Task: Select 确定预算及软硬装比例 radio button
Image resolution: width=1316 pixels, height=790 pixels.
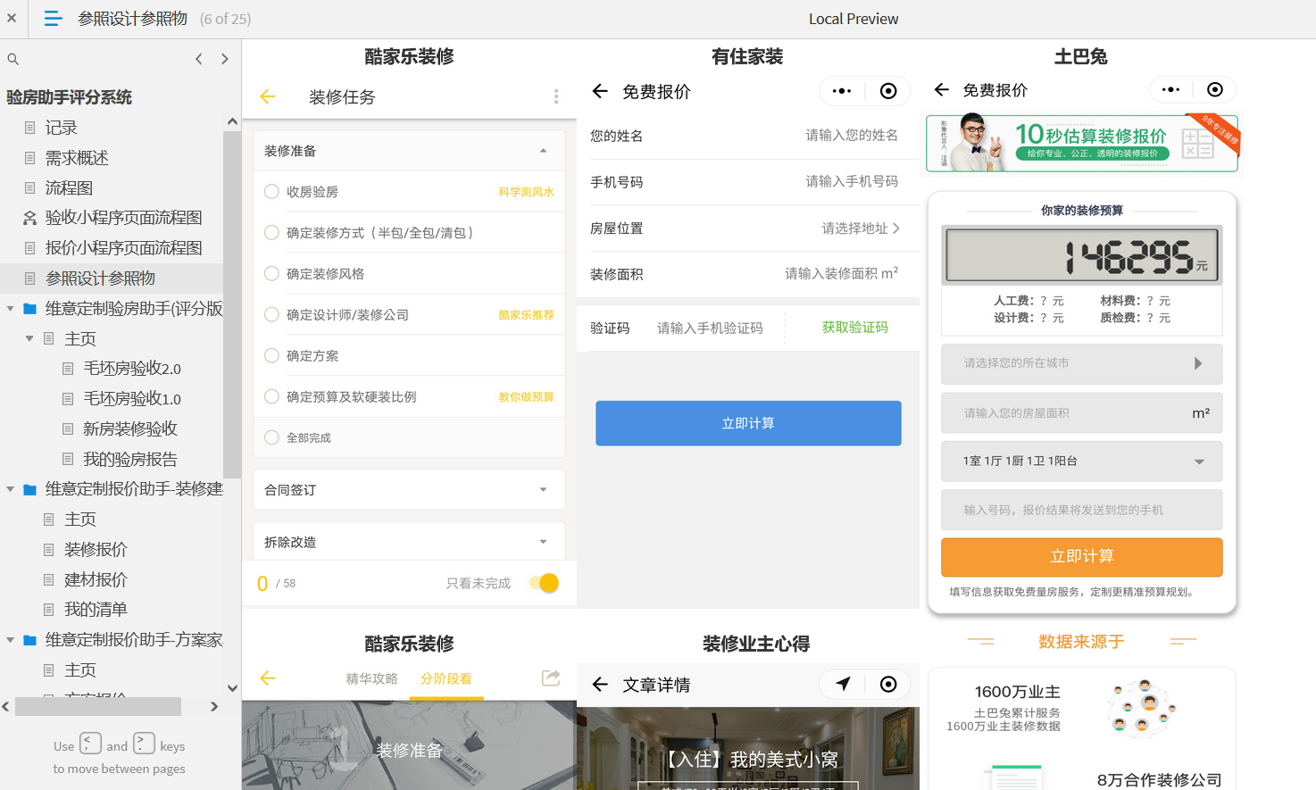Action: (271, 396)
